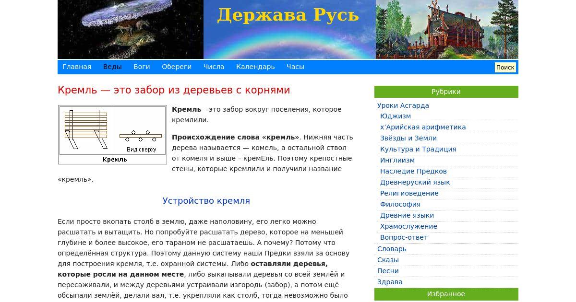576x302 pixels.
Task: Click the bold phrase 'оставляли деревья,'
Action: [x=289, y=264]
